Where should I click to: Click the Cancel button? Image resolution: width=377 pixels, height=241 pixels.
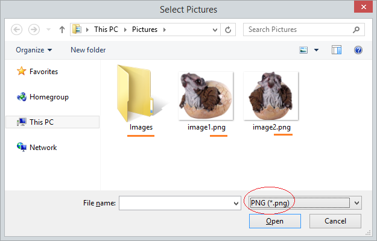coord(335,221)
